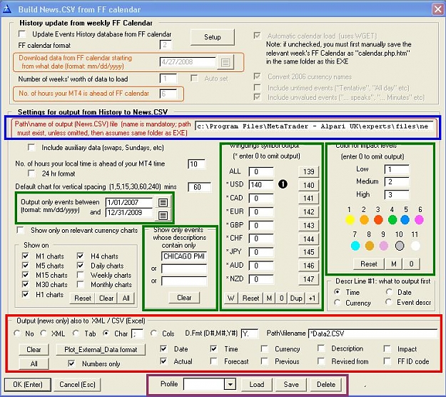Click the profile Delete button
The width and height of the screenshot is (446, 397).
(x=326, y=384)
